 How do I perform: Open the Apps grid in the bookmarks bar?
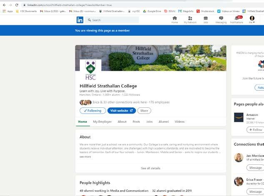(7, 11)
